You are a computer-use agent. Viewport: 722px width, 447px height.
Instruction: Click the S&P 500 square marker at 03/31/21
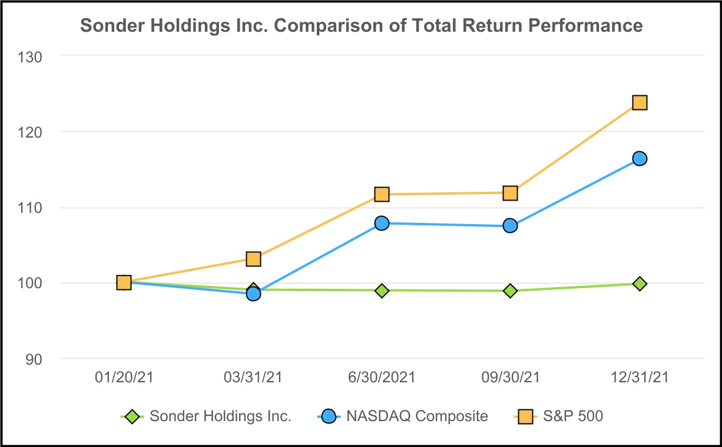pos(253,259)
